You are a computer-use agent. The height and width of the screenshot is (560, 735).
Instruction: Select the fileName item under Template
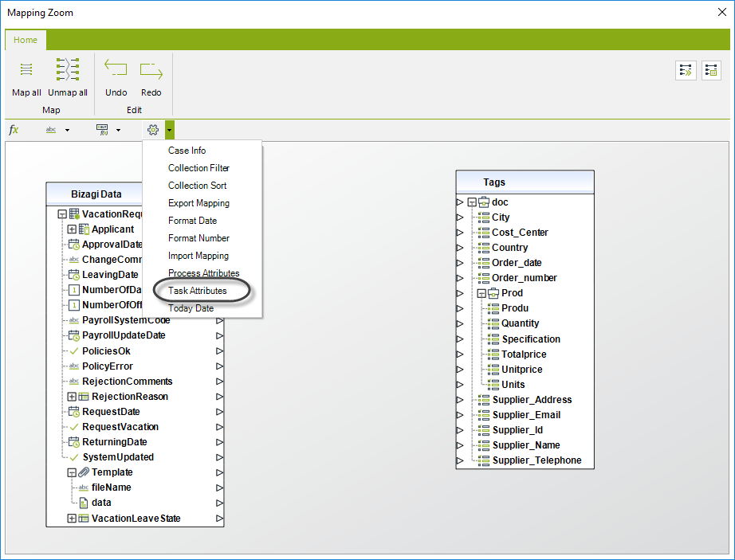(111, 488)
